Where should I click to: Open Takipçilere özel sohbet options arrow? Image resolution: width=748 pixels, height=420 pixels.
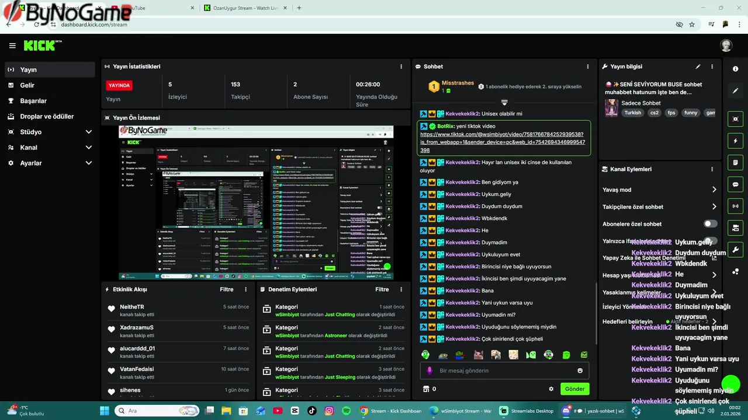(x=714, y=206)
